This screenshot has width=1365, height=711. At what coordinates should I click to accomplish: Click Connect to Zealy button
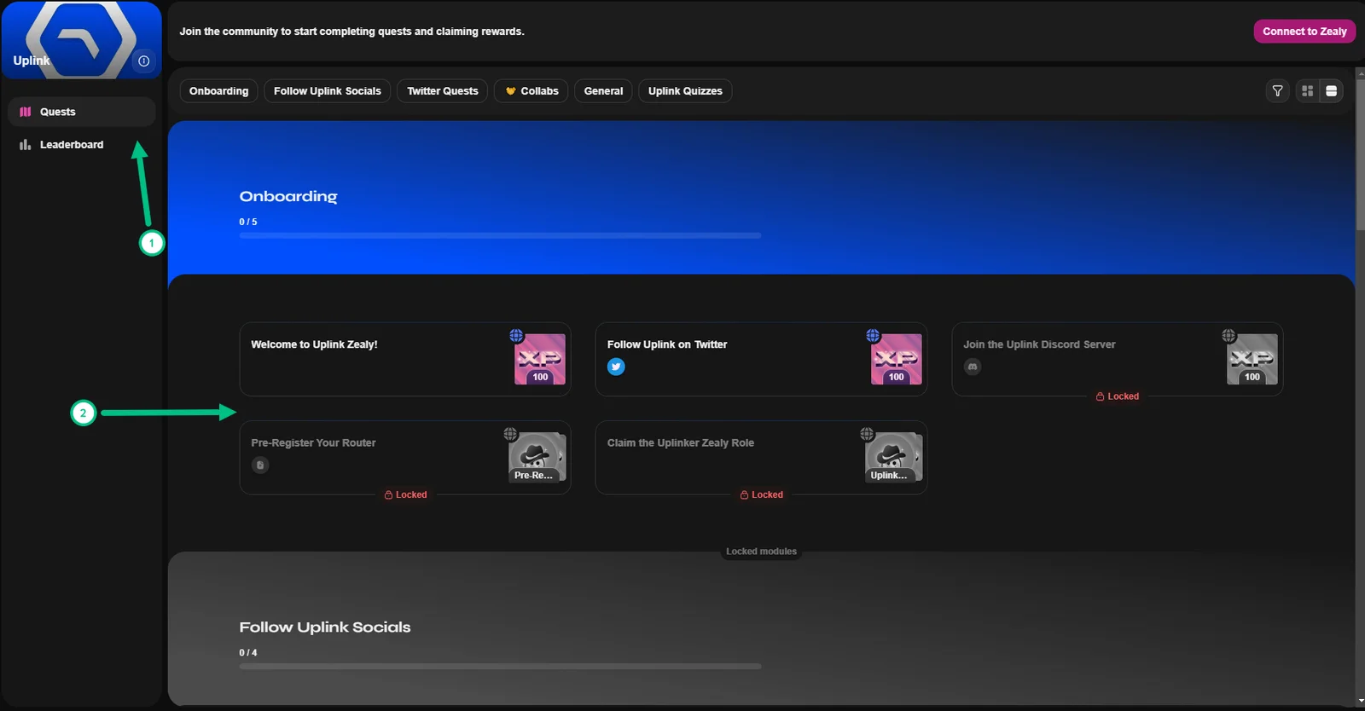pyautogui.click(x=1304, y=32)
